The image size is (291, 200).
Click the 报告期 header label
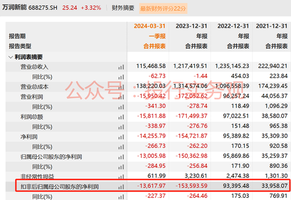click(x=17, y=36)
